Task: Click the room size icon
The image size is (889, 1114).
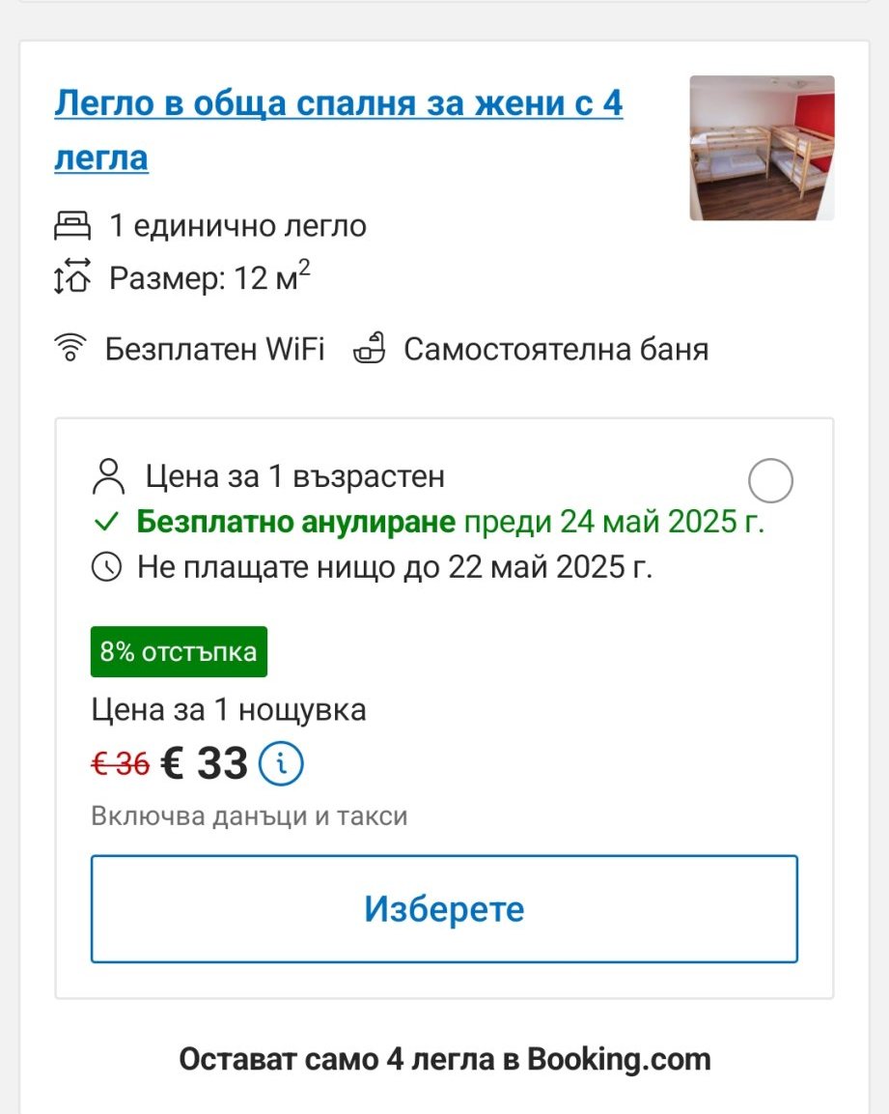Action: click(71, 278)
